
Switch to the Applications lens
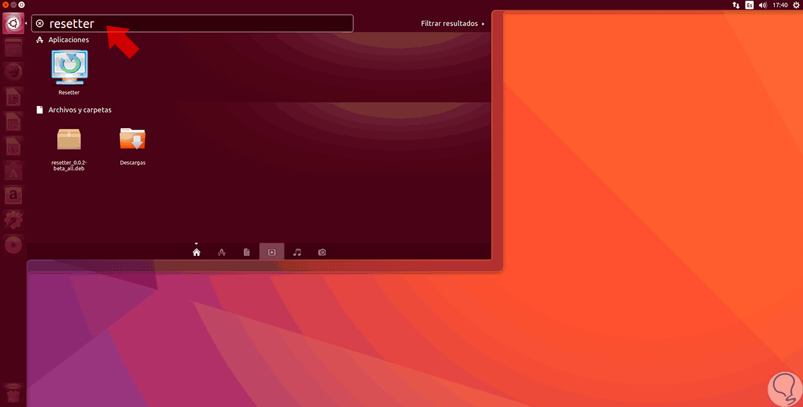(x=221, y=252)
